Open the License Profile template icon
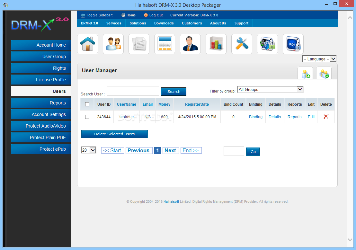 coord(165,44)
